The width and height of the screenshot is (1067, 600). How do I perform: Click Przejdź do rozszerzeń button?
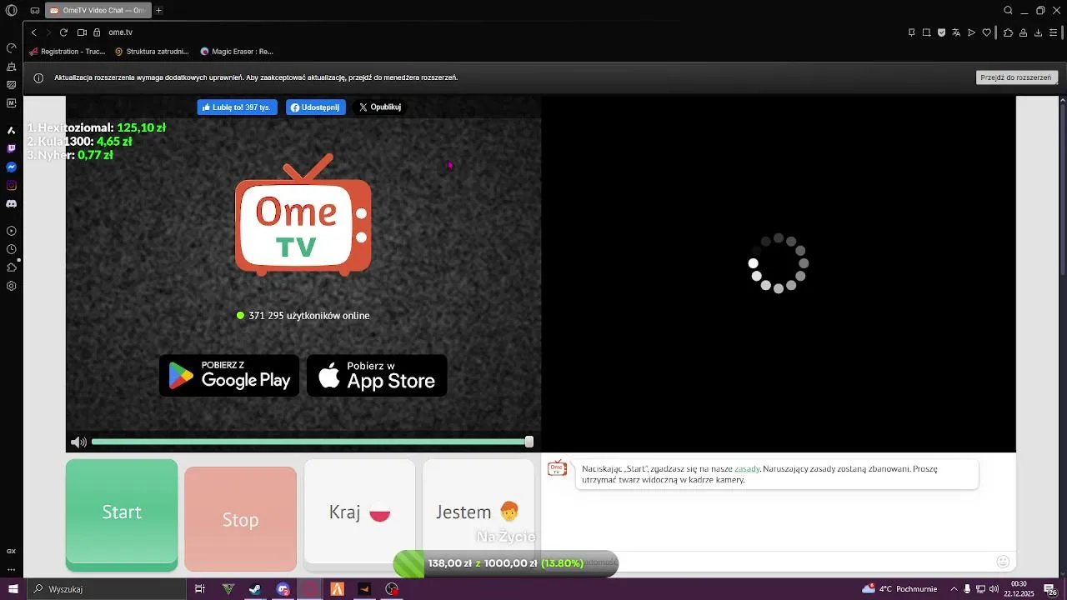point(1016,77)
